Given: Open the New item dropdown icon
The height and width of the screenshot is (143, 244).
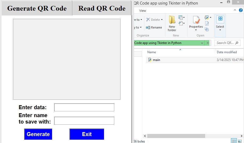Looking at the screenshot, I should point(181,17).
